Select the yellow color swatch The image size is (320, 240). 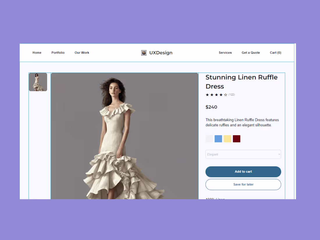[x=227, y=138]
